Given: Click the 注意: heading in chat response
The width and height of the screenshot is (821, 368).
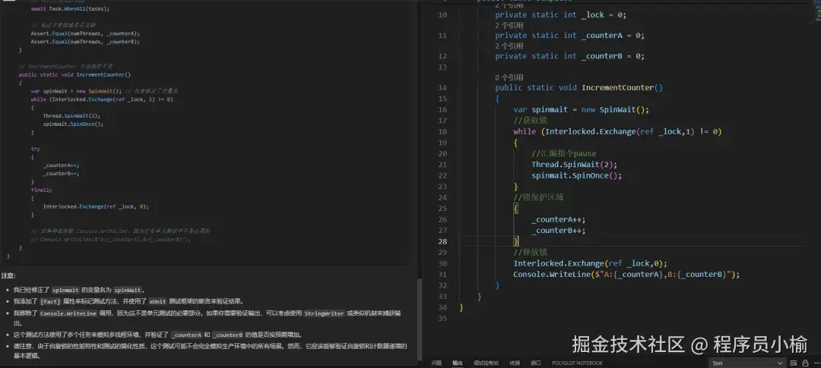Looking at the screenshot, I should coord(8,275).
